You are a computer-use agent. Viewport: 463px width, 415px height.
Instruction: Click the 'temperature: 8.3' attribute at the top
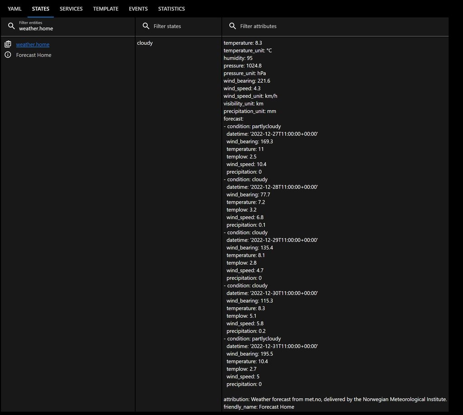pos(243,43)
